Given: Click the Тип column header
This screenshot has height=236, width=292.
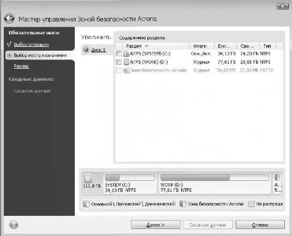Looking at the screenshot, I should pos(267,46).
